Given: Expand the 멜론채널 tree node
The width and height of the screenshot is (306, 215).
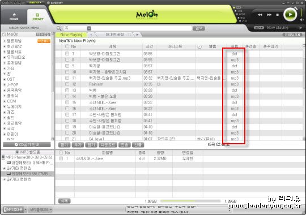Looking at the screenshot, I should click(5, 41).
